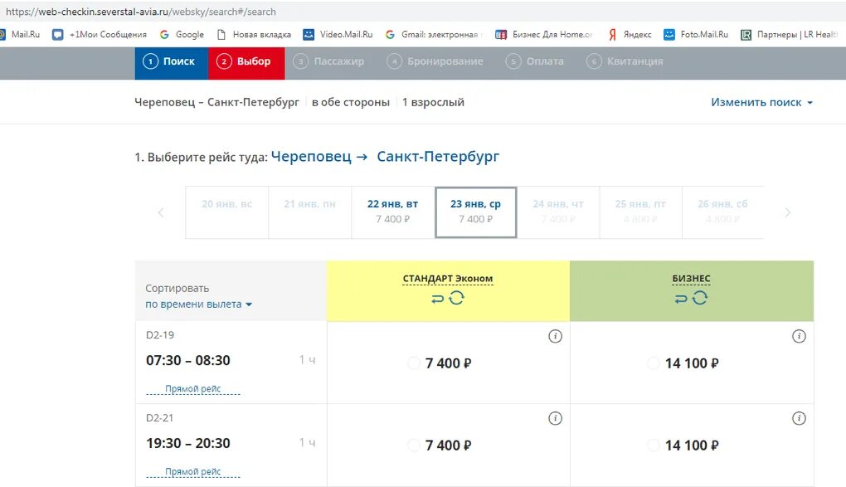Image resolution: width=846 pixels, height=487 pixels.
Task: Click the browser address bar URL
Action: point(141,12)
